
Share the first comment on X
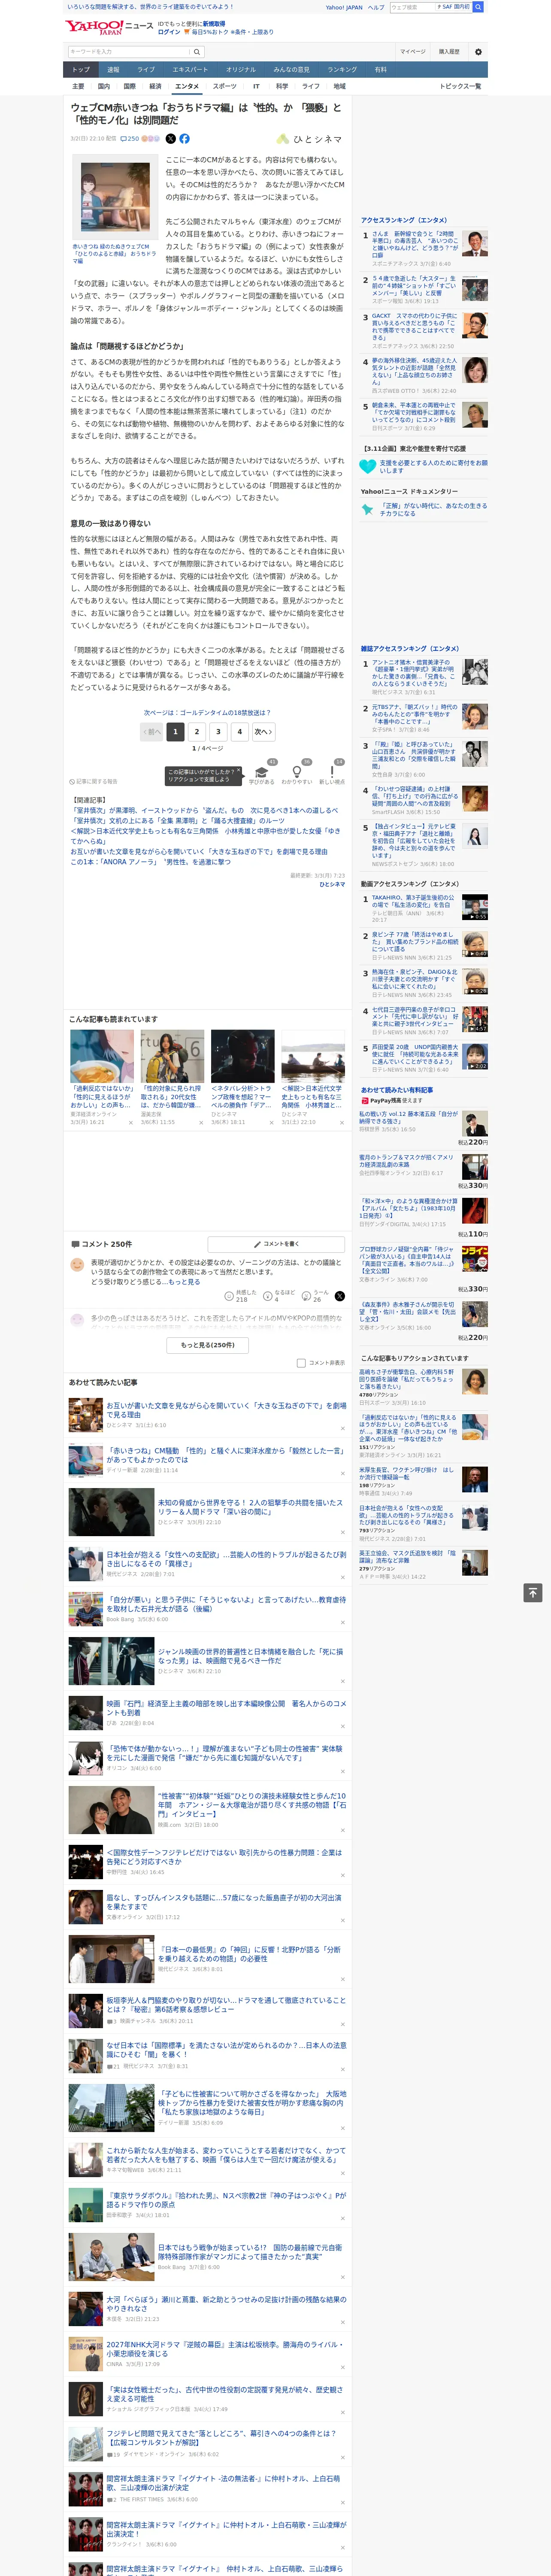(340, 1296)
